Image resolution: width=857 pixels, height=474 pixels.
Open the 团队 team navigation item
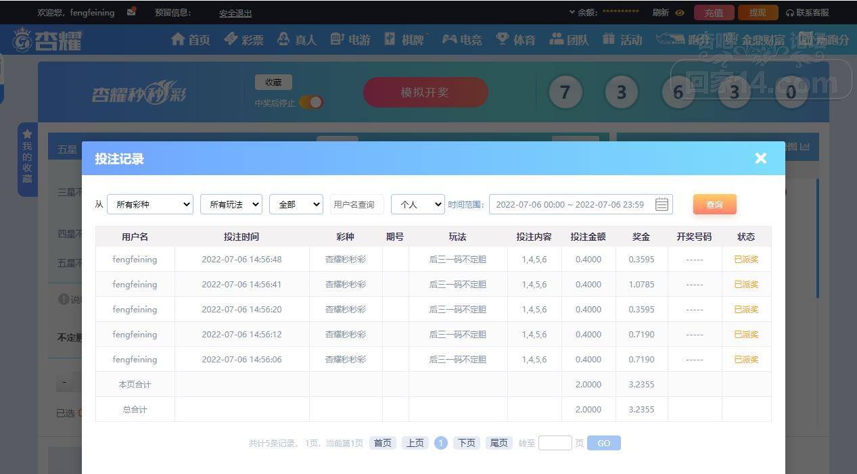point(569,39)
